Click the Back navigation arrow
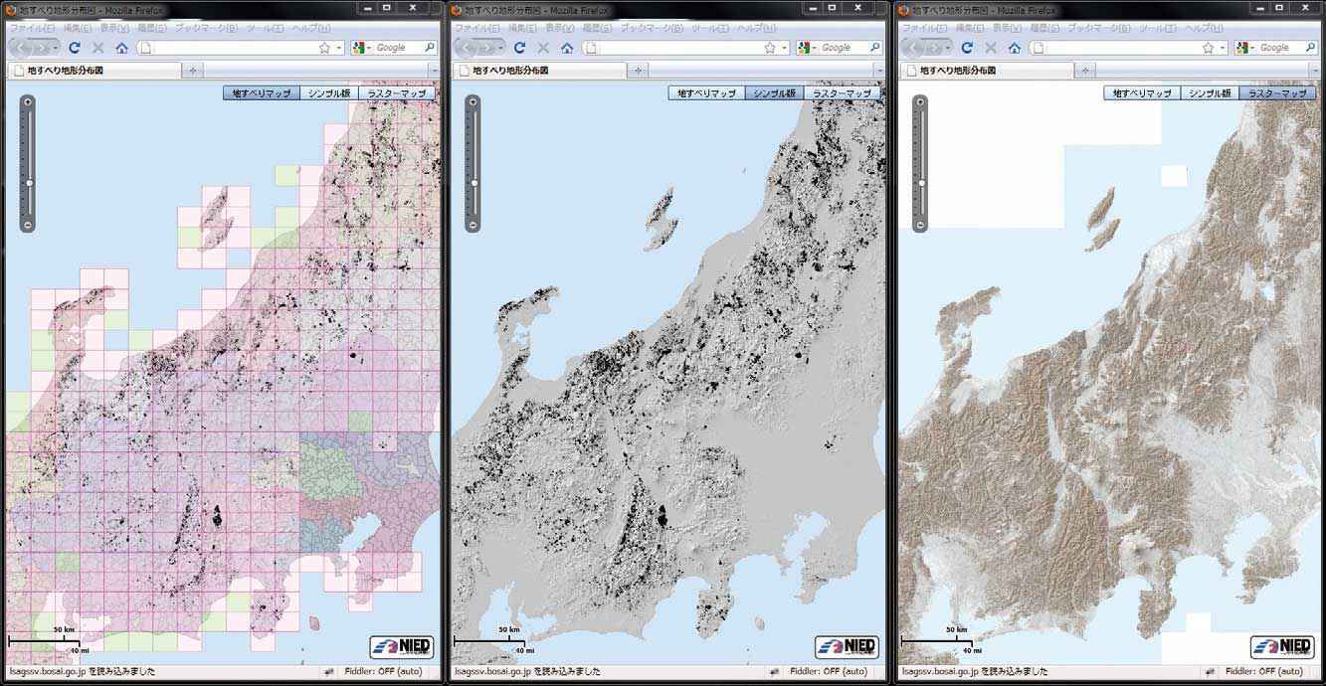Viewport: 1326px width, 686px height. [20, 47]
